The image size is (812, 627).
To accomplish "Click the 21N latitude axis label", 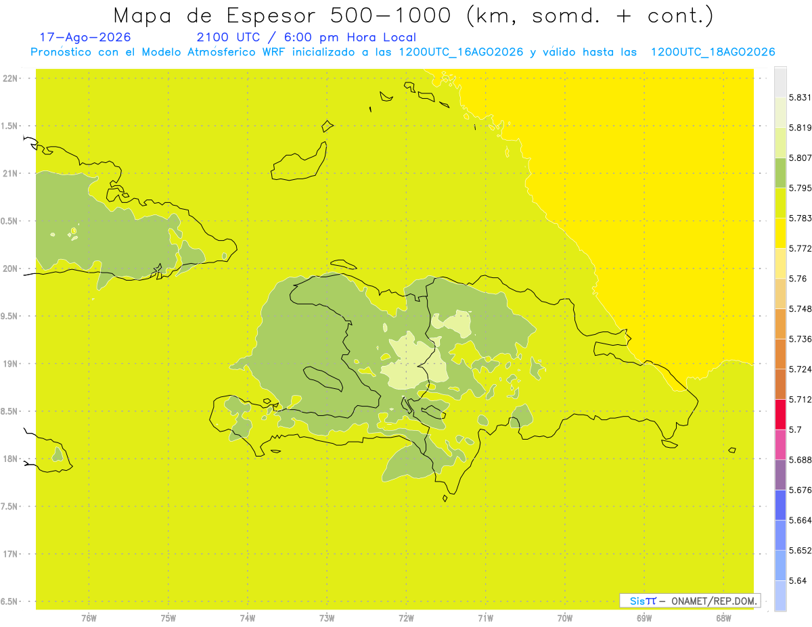I will coord(11,174).
